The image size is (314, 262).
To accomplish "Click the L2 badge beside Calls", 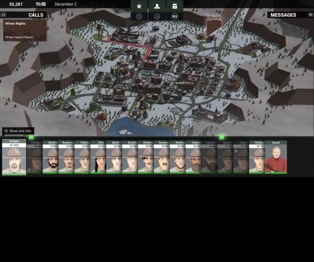I will (x=4, y=15).
